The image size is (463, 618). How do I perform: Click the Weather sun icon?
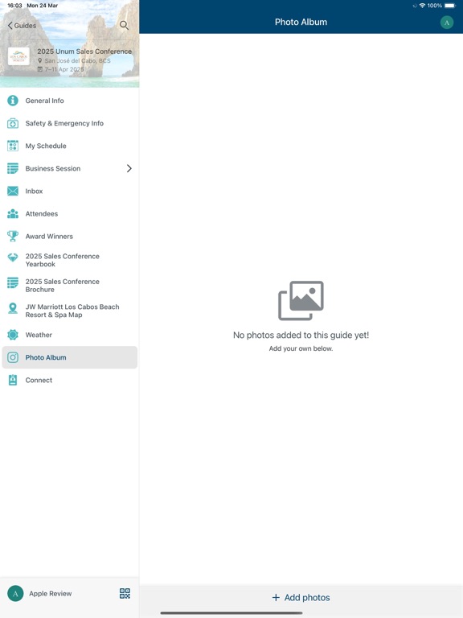(13, 335)
